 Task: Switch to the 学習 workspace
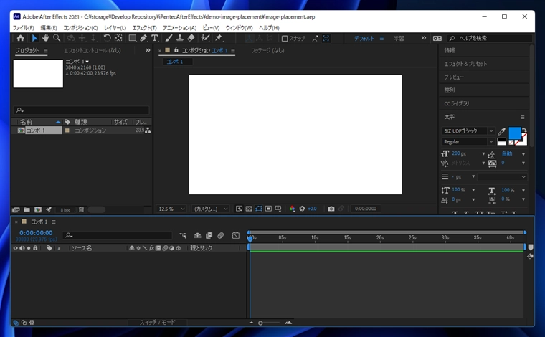[399, 38]
